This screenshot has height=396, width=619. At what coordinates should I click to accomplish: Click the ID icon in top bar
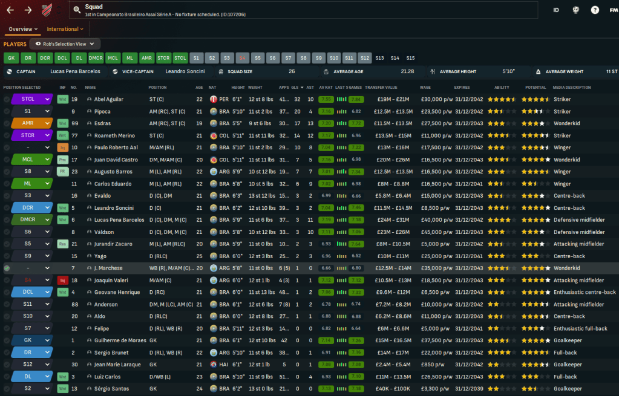pyautogui.click(x=556, y=10)
